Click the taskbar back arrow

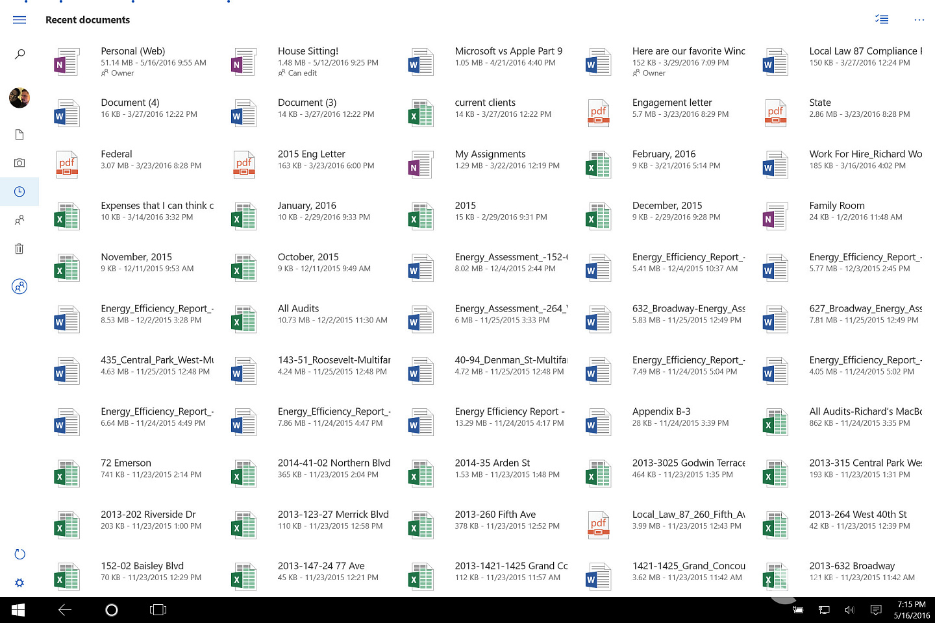(65, 610)
